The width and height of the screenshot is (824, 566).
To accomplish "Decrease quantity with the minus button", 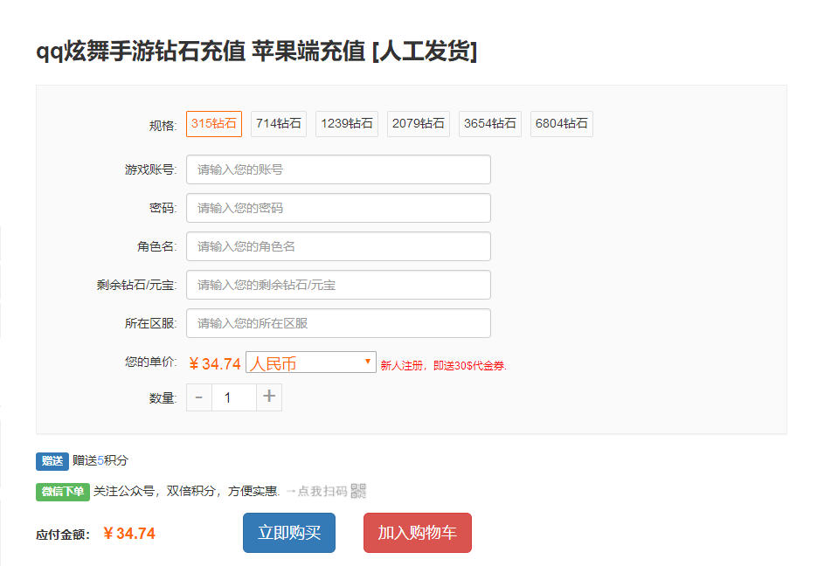I will [199, 397].
